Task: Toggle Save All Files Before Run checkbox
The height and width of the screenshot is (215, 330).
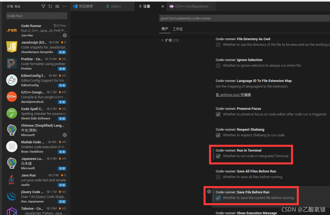Action: click(218, 177)
